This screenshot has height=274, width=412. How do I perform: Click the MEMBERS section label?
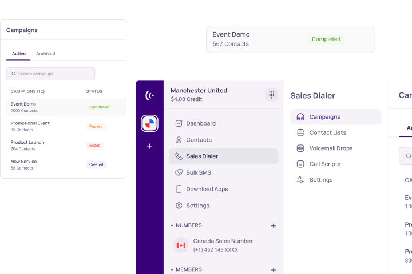(x=189, y=269)
